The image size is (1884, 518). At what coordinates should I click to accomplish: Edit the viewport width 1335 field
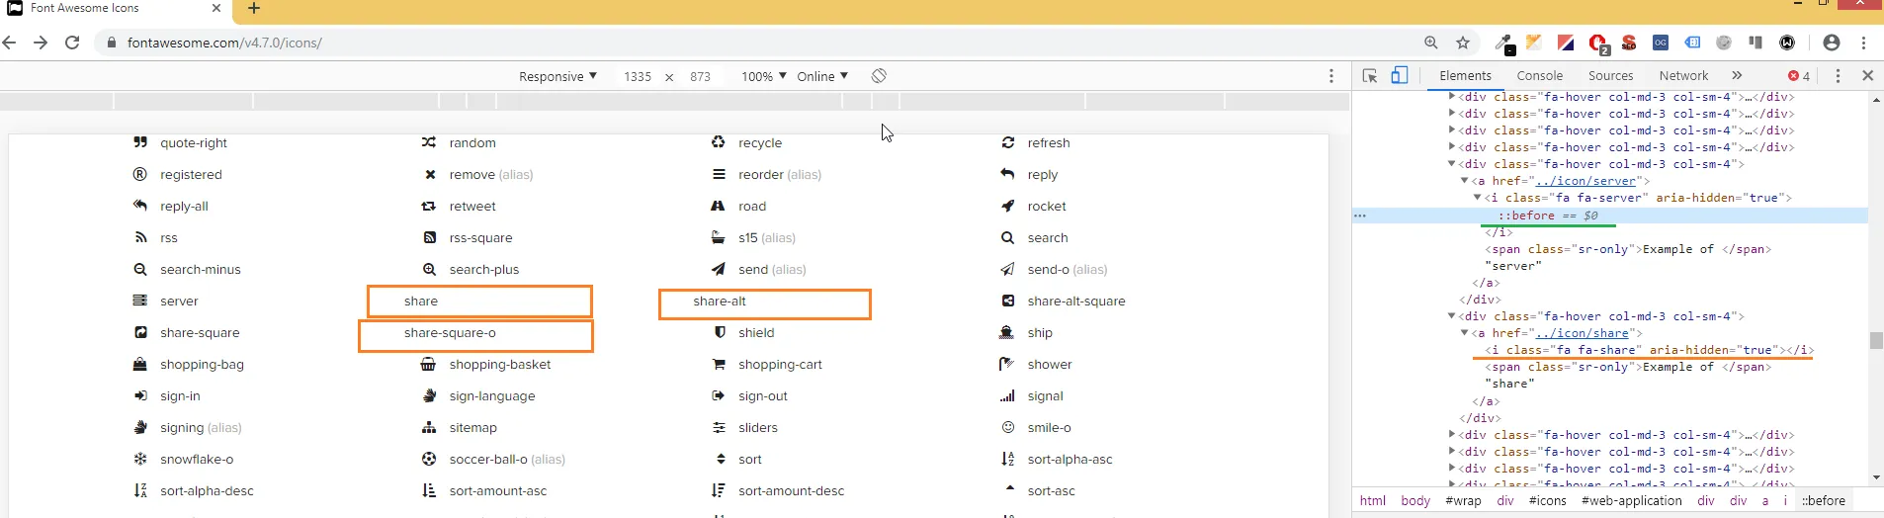coord(638,76)
